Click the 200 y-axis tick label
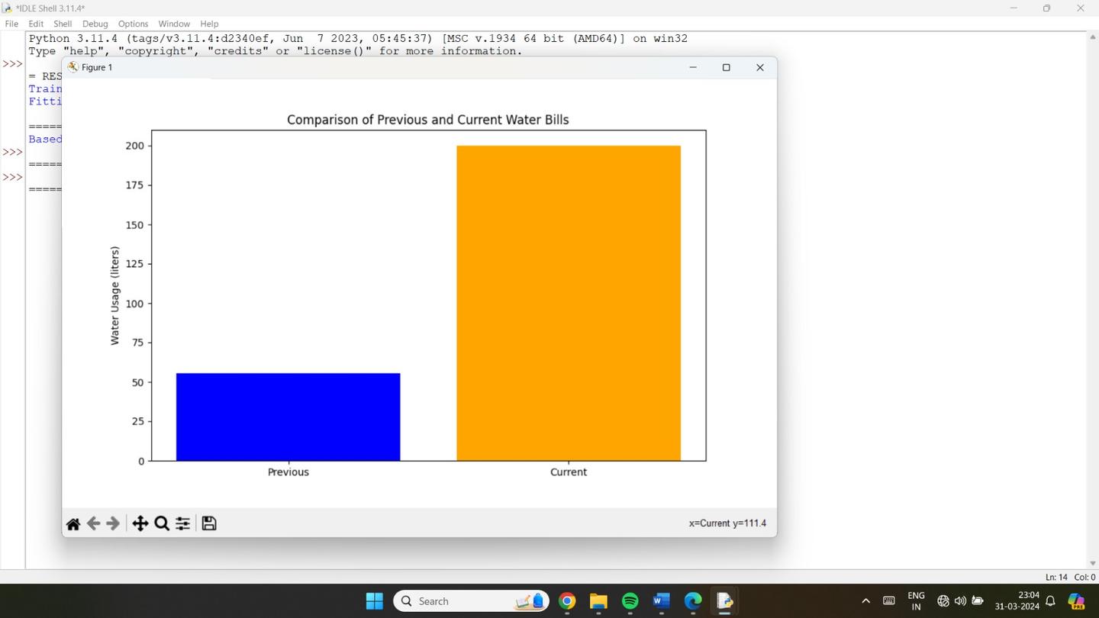Viewport: 1099px width, 618px height. (x=134, y=146)
